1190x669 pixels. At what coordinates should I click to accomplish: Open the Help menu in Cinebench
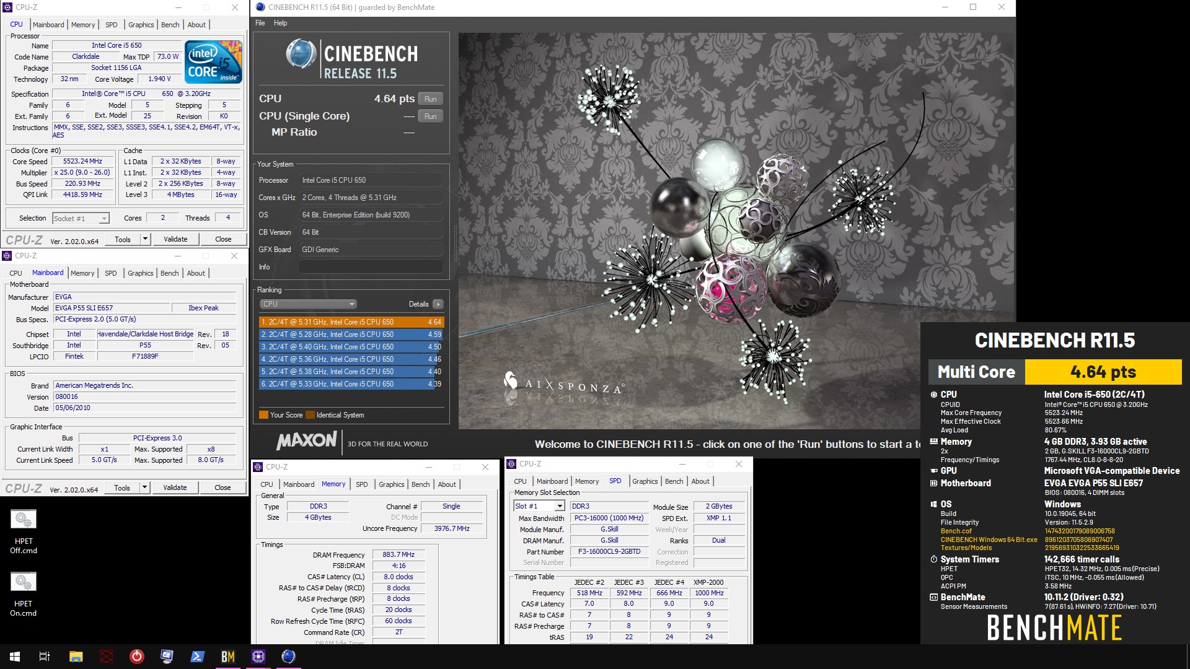(281, 23)
